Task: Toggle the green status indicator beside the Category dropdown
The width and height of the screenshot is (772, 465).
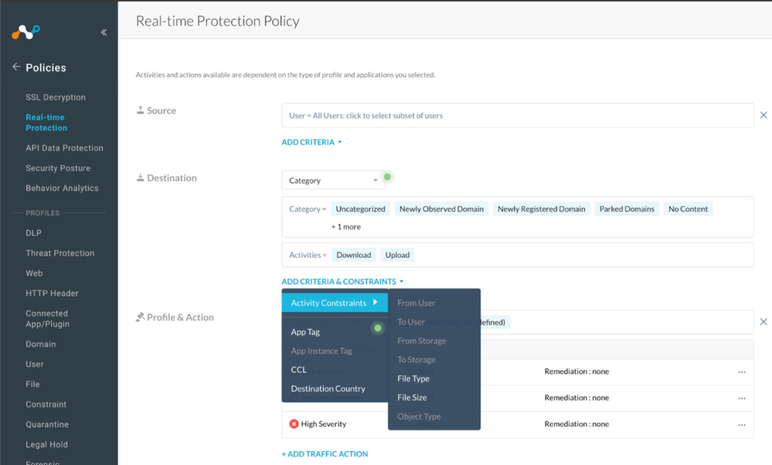Action: [387, 177]
